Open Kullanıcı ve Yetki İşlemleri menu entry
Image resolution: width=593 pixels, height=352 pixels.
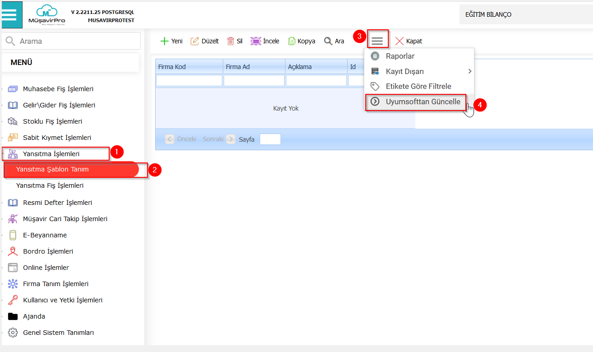(63, 300)
